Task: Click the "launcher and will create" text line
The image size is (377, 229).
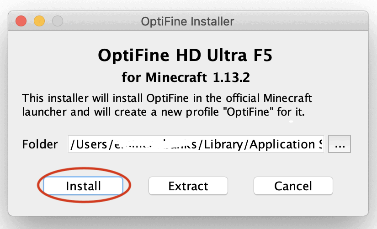Action: pyautogui.click(x=163, y=112)
